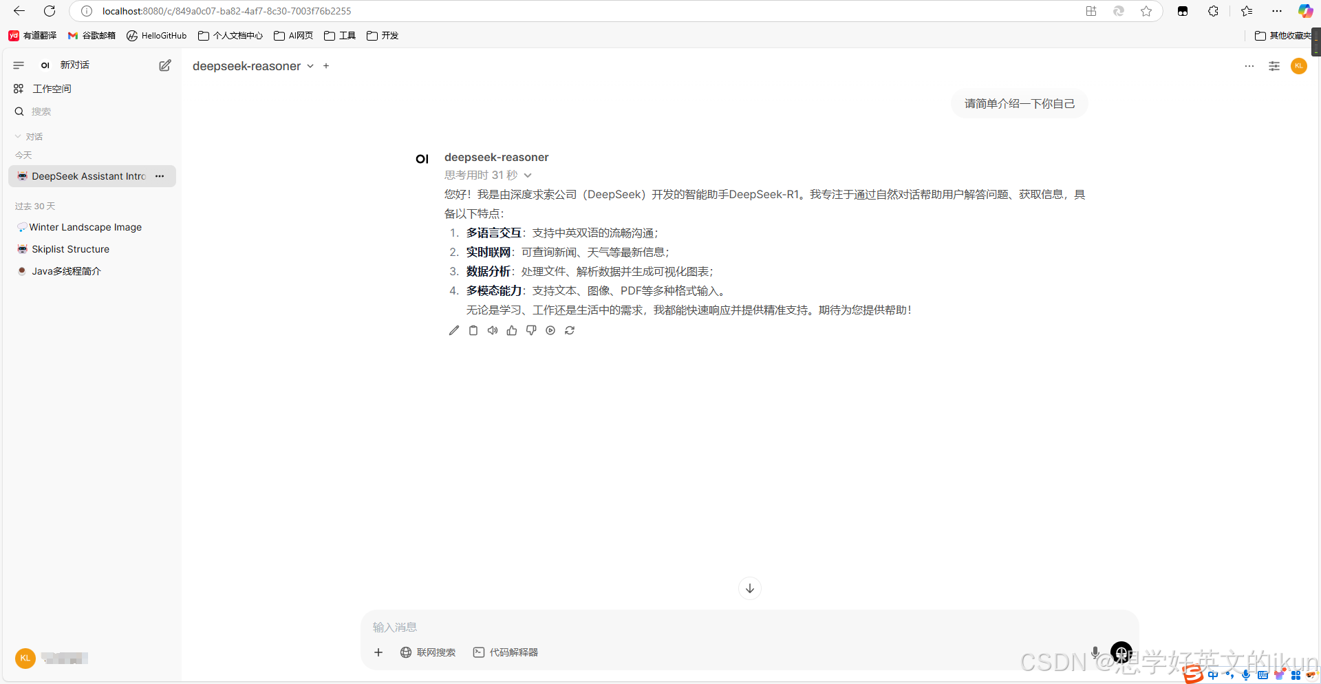Click the 新对话 label in sidebar
The width and height of the screenshot is (1321, 684).
(74, 65)
